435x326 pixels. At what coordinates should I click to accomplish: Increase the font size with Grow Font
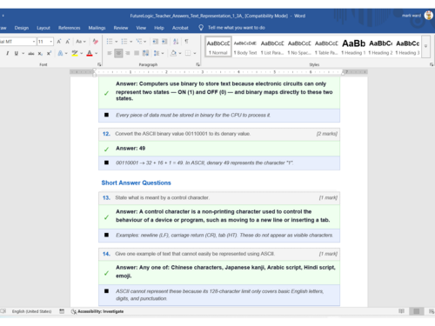59,42
